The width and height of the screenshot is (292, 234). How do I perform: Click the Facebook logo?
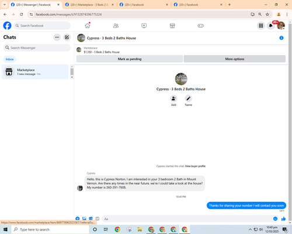click(x=7, y=26)
